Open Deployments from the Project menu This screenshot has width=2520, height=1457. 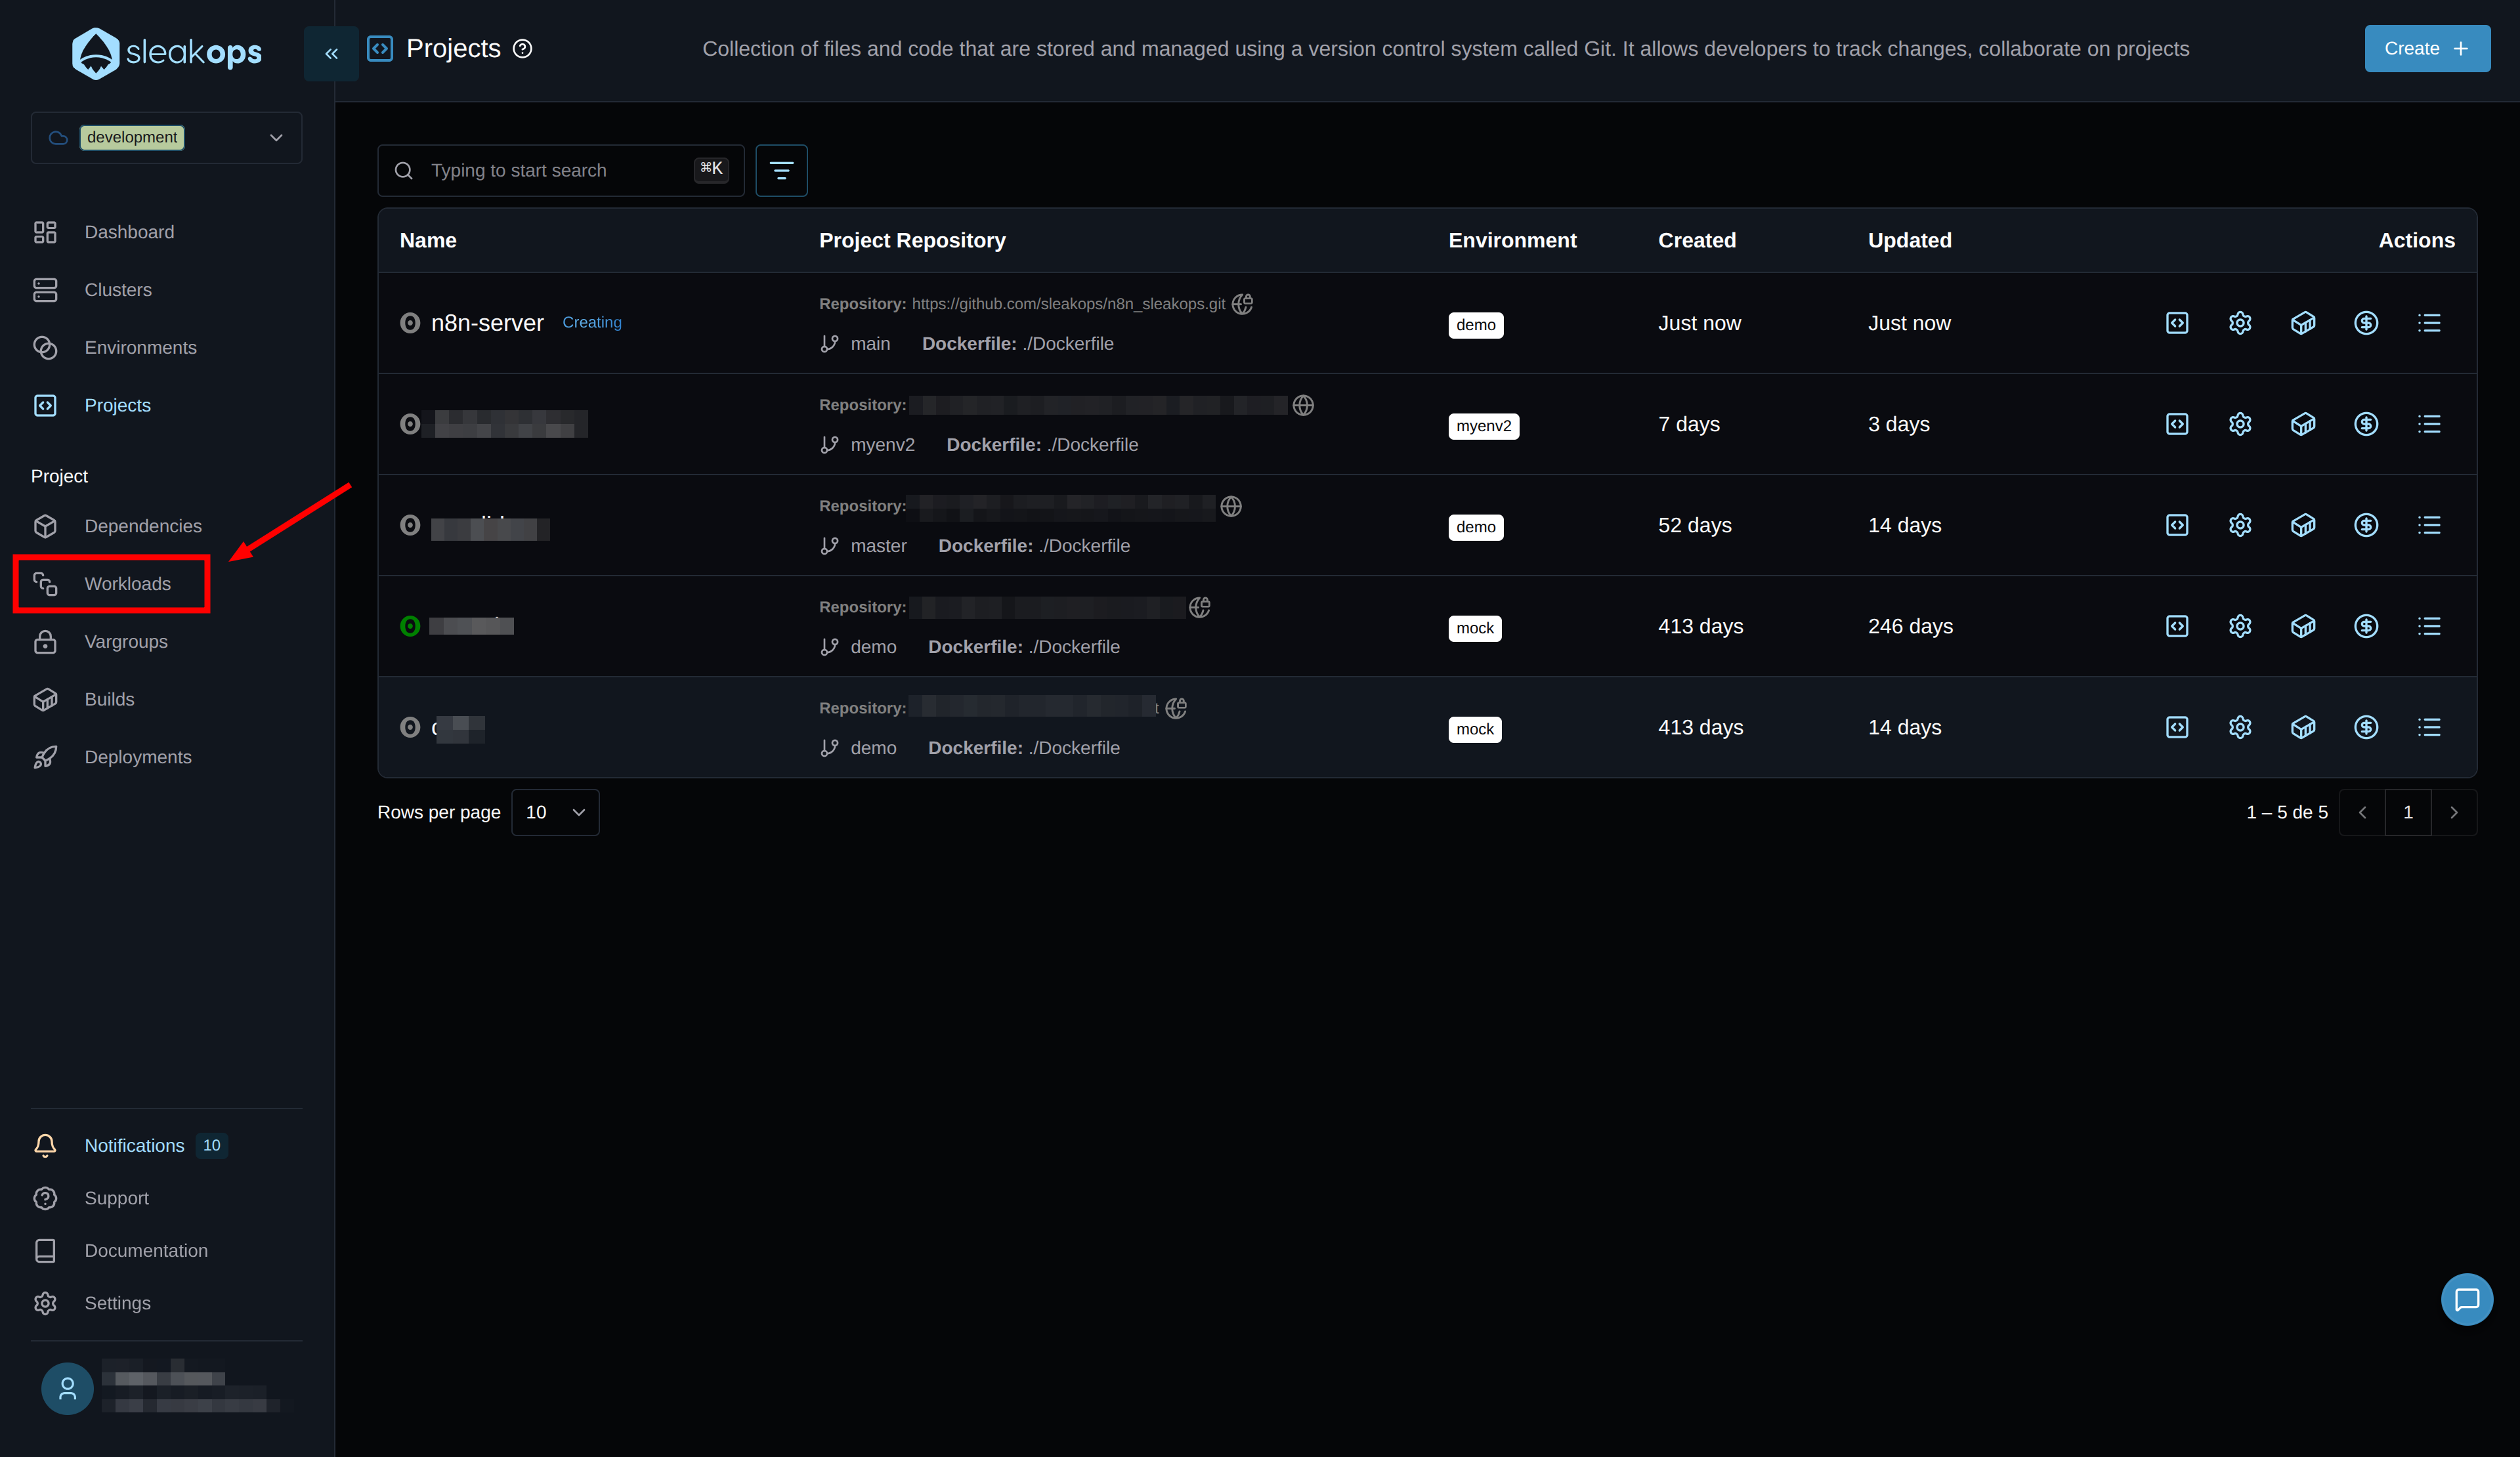coord(138,757)
